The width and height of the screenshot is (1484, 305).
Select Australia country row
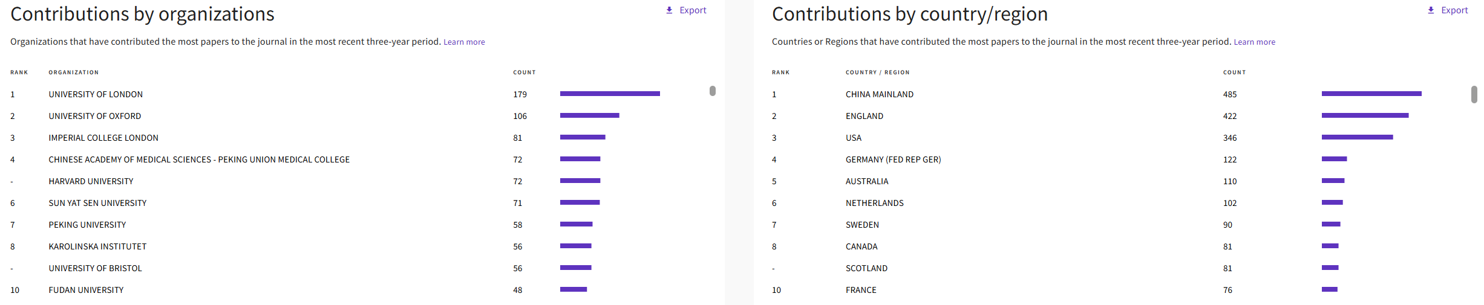(867, 181)
